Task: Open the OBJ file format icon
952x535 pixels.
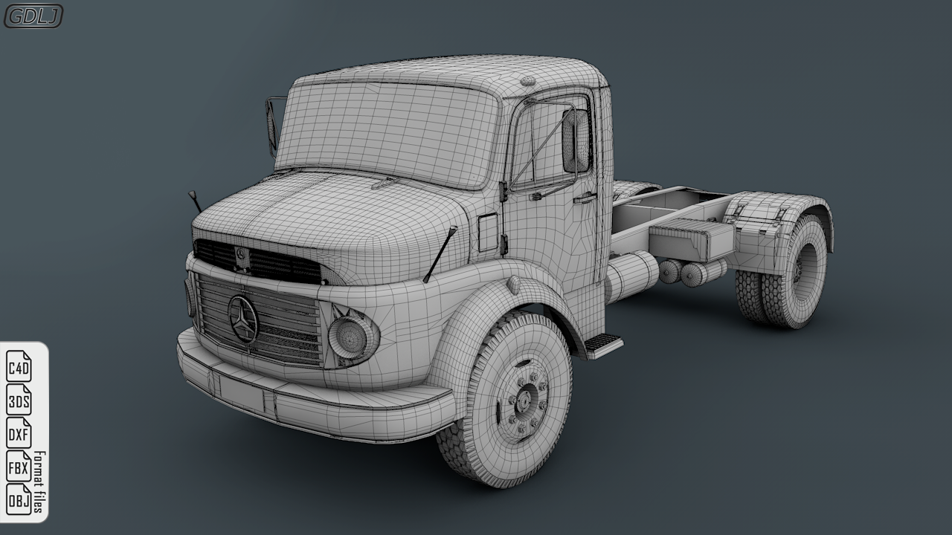Action: click(19, 500)
